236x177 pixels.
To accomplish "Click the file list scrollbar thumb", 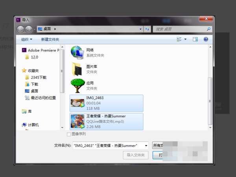I will pyautogui.click(x=210, y=101).
